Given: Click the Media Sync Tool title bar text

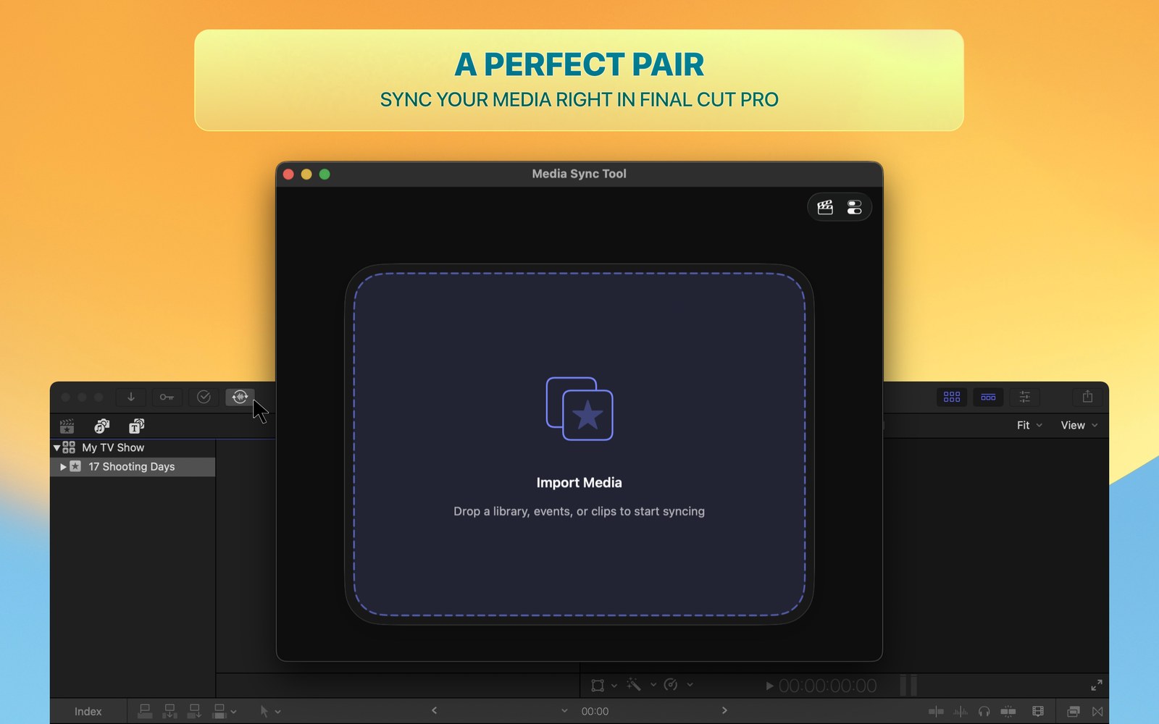Looking at the screenshot, I should (x=579, y=174).
